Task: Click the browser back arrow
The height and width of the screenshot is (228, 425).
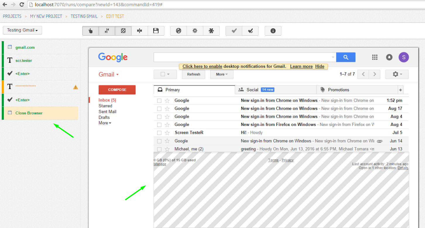Action: pos(5,4)
